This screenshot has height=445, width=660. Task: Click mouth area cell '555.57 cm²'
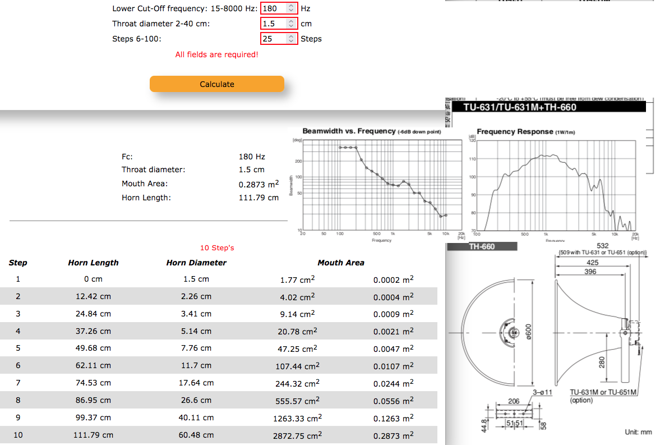coord(297,401)
